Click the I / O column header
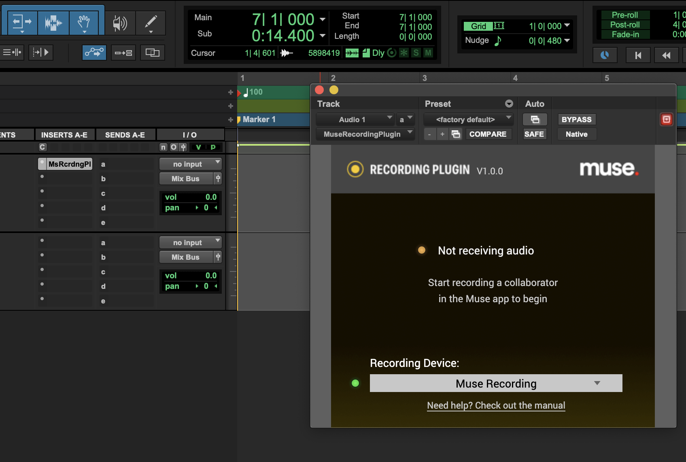 [190, 135]
